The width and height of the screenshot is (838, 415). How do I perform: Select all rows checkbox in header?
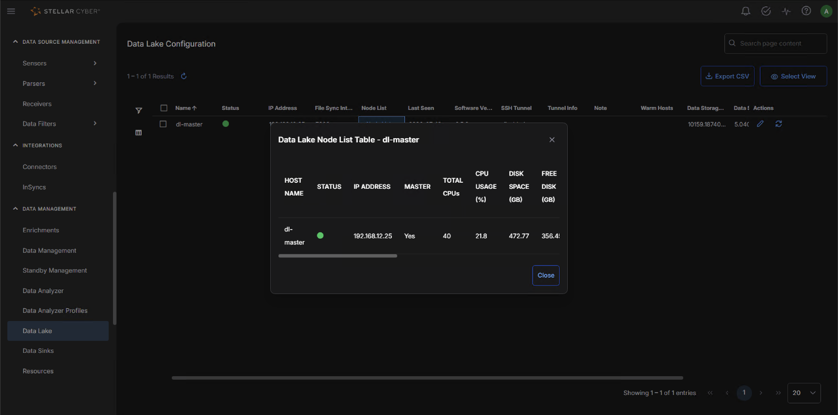(x=164, y=108)
